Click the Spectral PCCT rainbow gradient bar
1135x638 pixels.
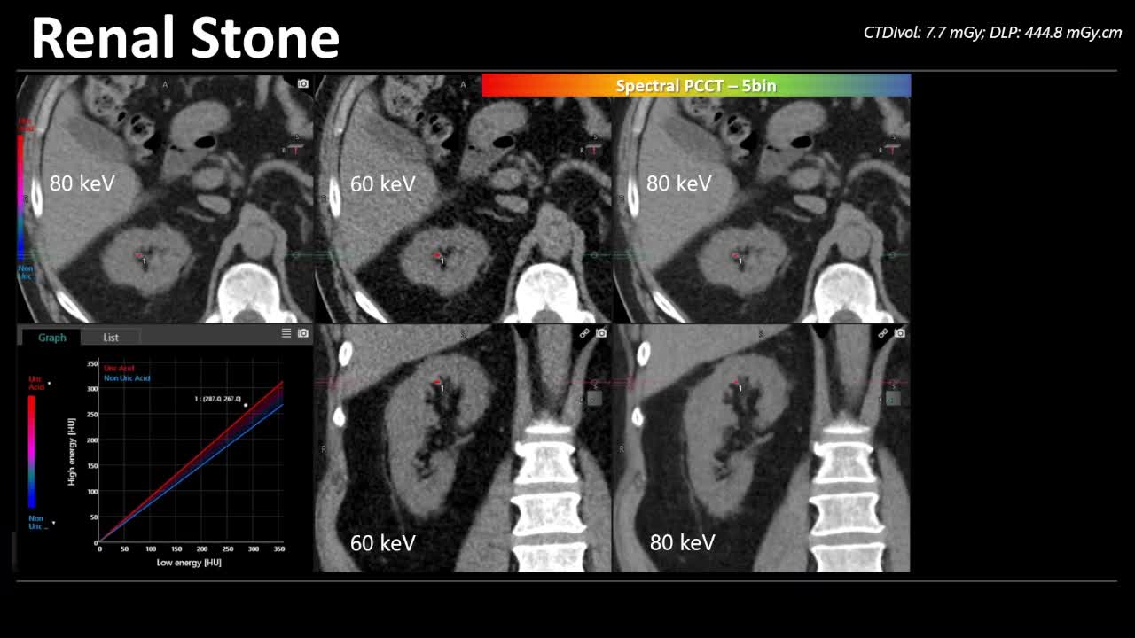696,85
